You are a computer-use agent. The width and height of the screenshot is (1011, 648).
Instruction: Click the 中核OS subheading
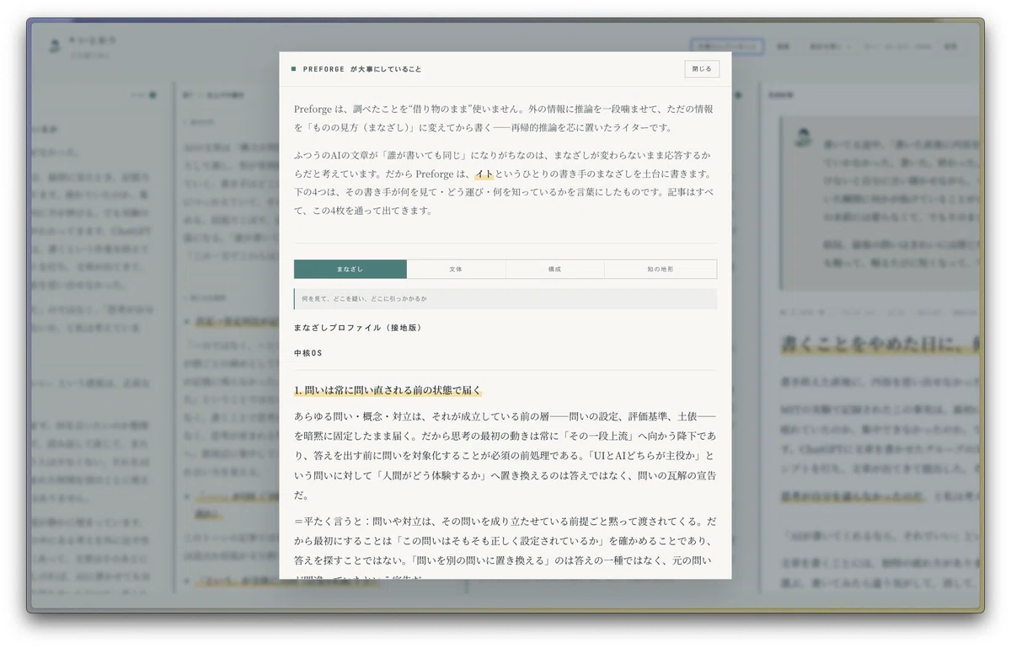(308, 353)
